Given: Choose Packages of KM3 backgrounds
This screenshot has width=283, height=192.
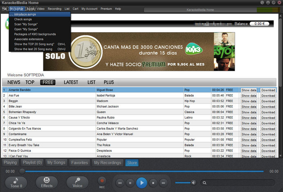Looking at the screenshot, I should pyautogui.click(x=40, y=34).
